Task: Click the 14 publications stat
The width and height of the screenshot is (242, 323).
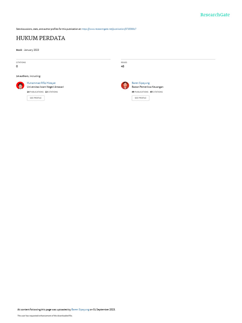Action: (x=35, y=92)
